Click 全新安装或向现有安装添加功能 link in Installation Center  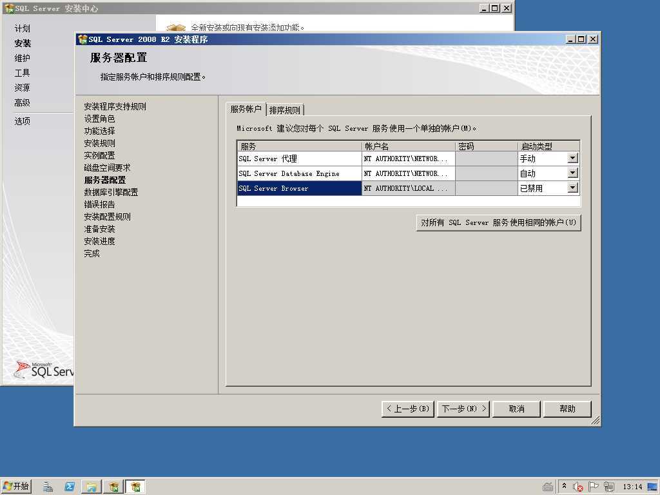point(247,27)
